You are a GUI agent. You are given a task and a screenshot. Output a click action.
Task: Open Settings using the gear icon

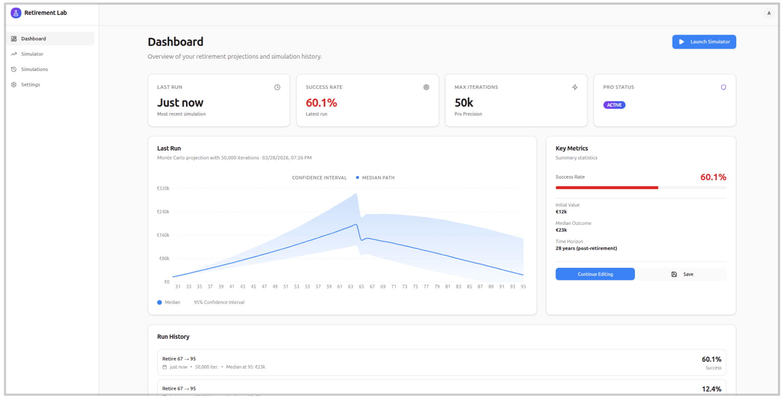(x=14, y=84)
